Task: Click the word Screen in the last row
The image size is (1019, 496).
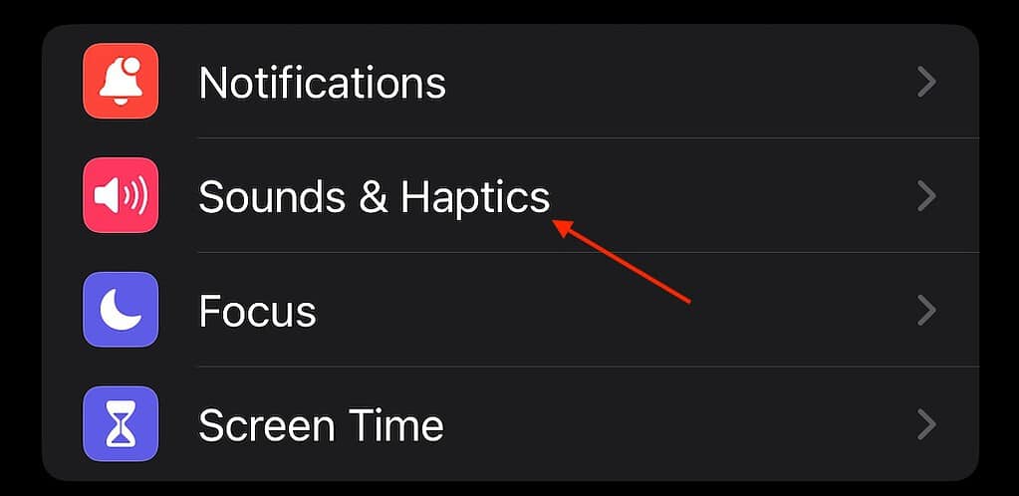Action: tap(266, 425)
